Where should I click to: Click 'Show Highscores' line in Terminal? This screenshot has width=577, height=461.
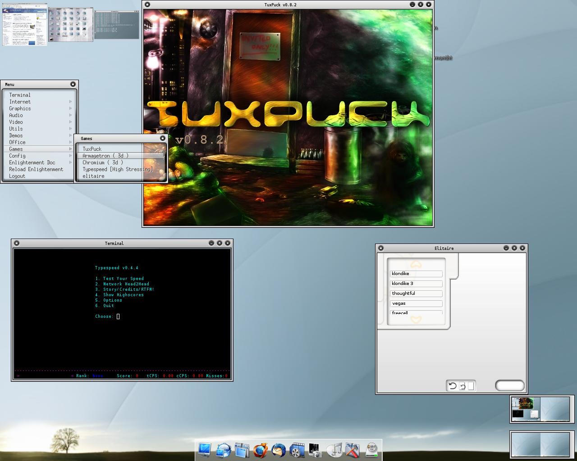pyautogui.click(x=119, y=295)
